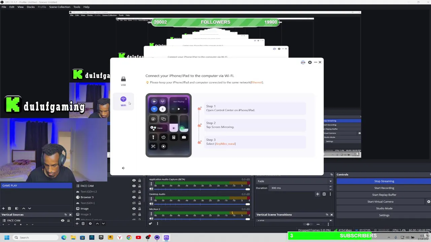Add a scene transition with plus
Screen dimensions: 431x242
click(x=318, y=194)
